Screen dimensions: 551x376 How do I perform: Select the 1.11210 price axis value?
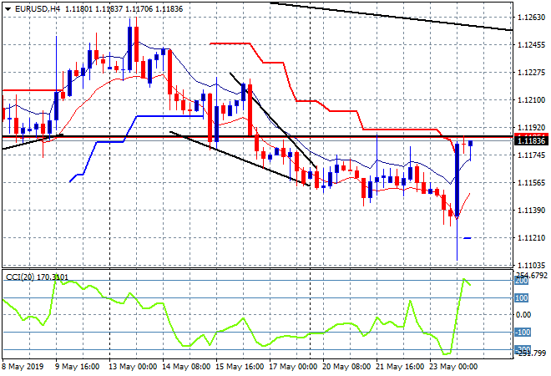[531, 238]
